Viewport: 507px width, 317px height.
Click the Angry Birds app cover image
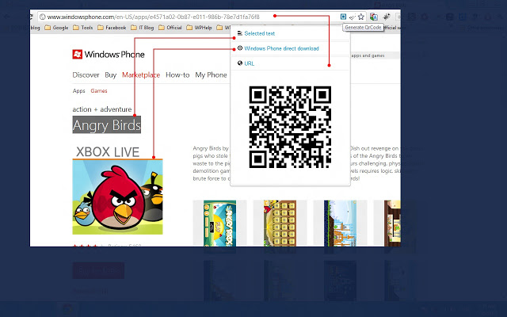point(118,197)
